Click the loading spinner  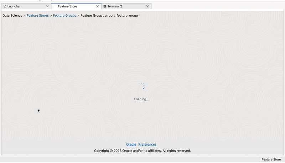142,86
